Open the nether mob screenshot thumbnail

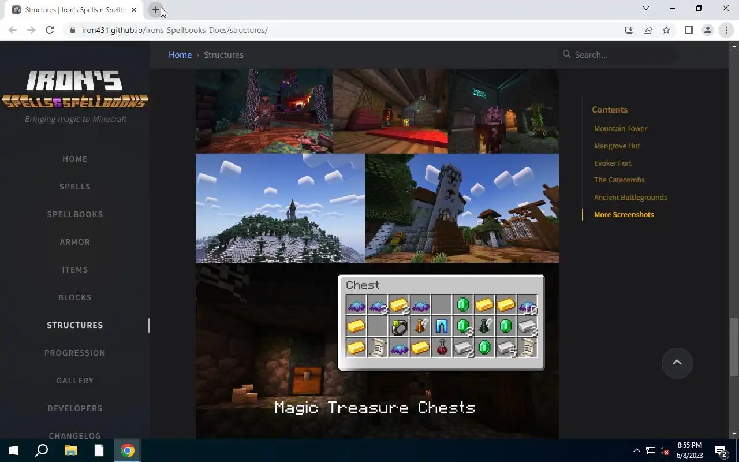[x=264, y=111]
